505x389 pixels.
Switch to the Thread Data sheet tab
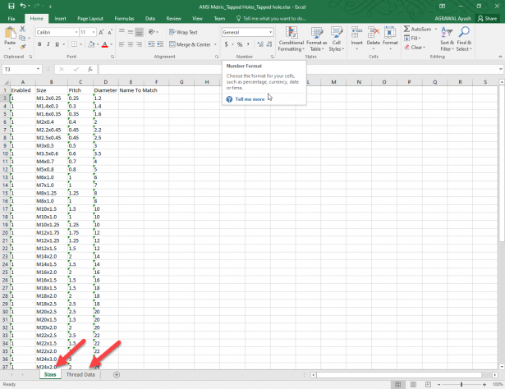click(x=80, y=375)
